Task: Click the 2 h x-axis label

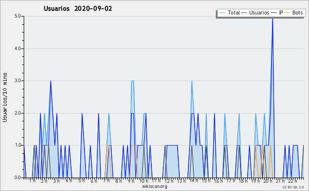Action: (x=44, y=181)
